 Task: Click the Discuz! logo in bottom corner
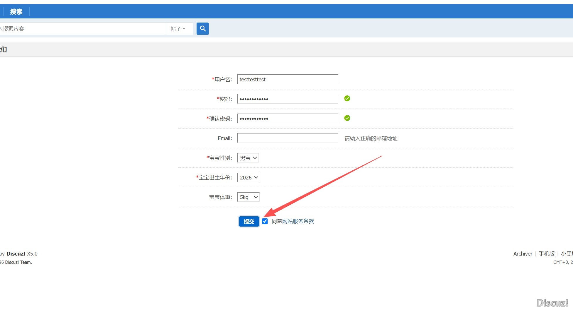point(552,303)
